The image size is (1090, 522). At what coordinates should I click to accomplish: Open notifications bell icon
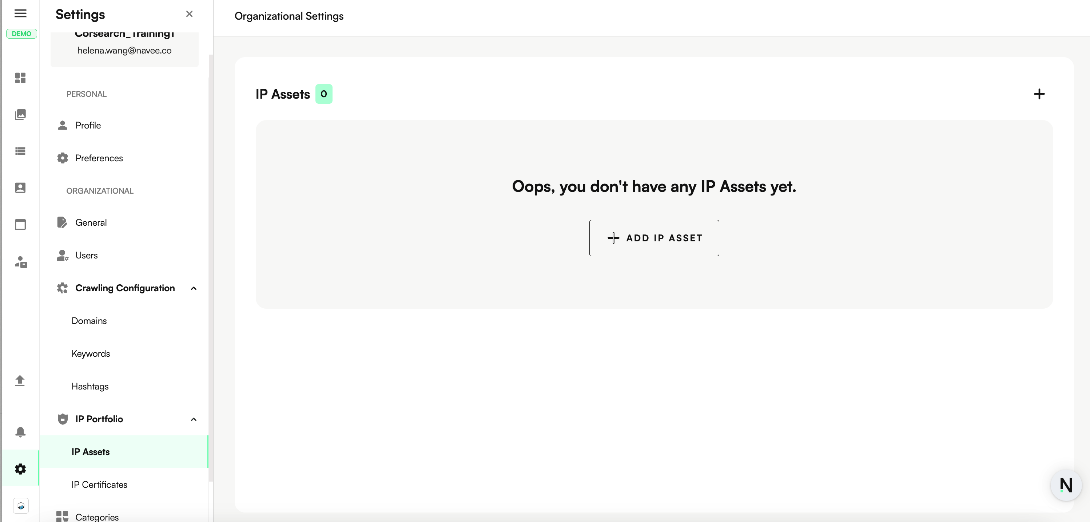point(20,432)
